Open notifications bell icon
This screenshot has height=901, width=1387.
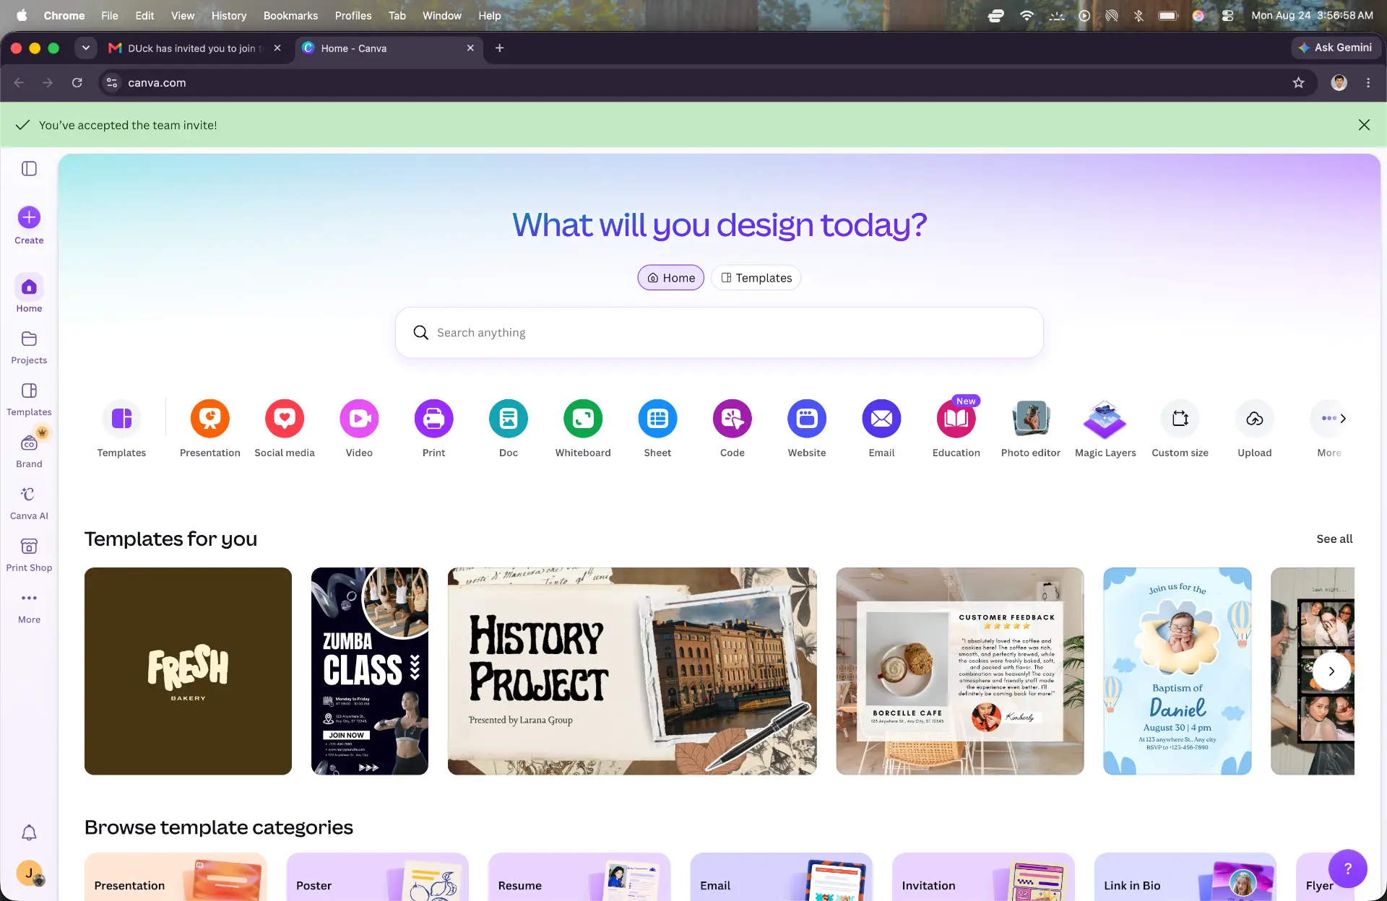click(x=29, y=832)
